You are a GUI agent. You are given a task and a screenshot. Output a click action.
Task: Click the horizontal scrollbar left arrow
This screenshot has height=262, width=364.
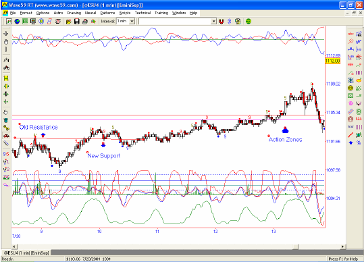tap(14, 246)
